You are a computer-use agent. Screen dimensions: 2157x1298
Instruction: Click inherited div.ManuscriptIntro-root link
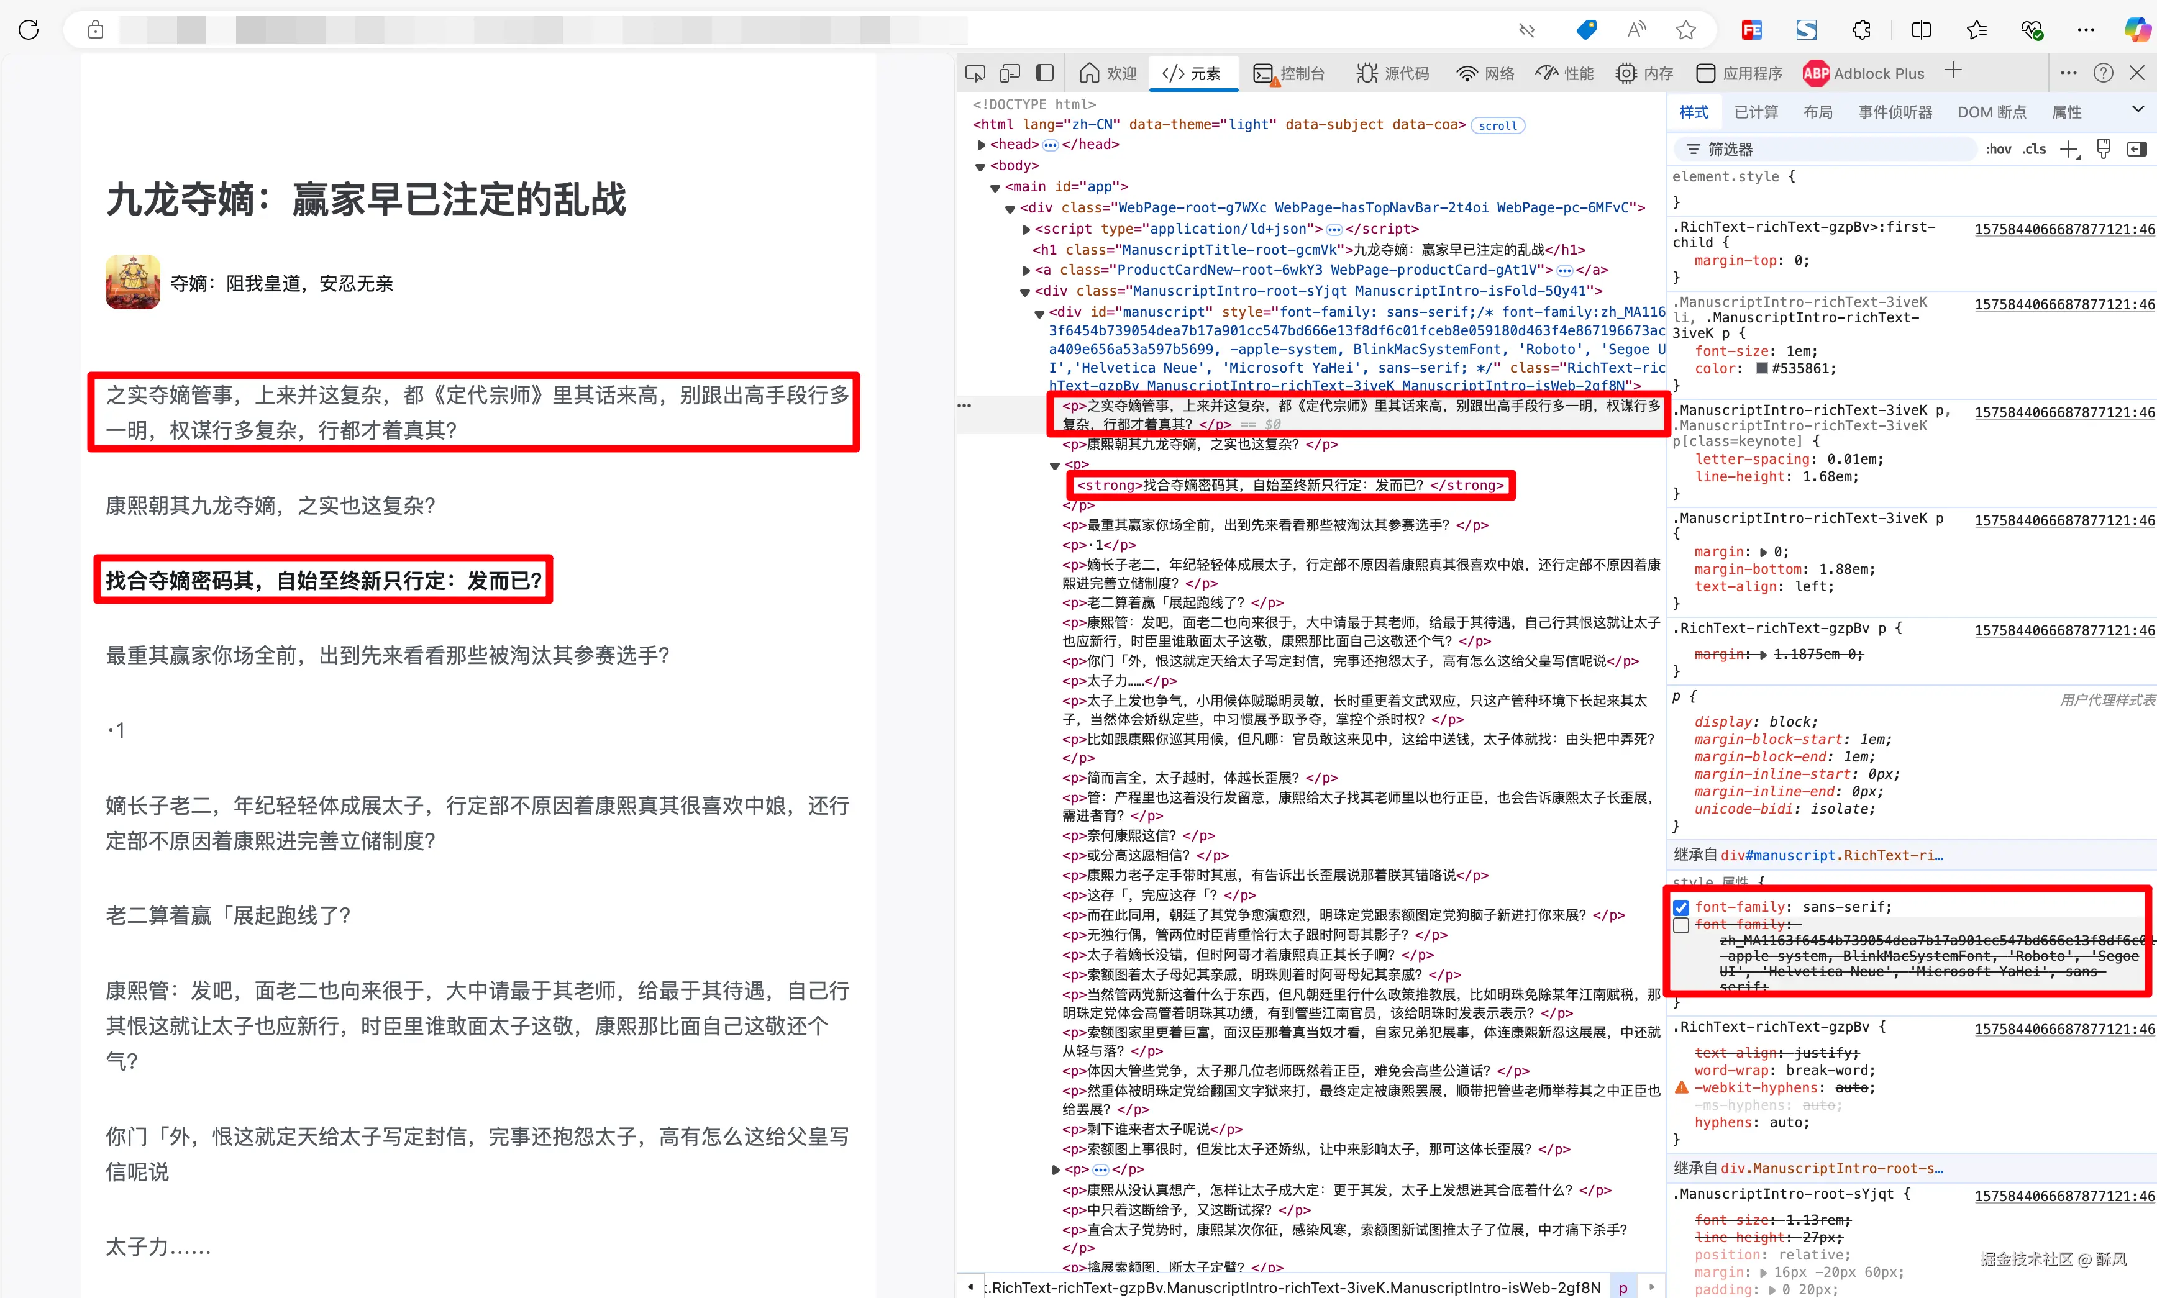coord(1831,1169)
